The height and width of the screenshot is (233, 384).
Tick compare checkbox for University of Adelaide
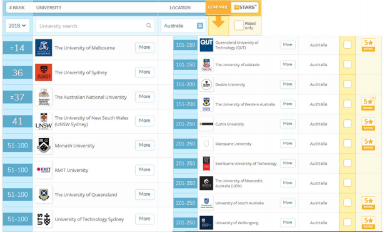click(x=347, y=64)
